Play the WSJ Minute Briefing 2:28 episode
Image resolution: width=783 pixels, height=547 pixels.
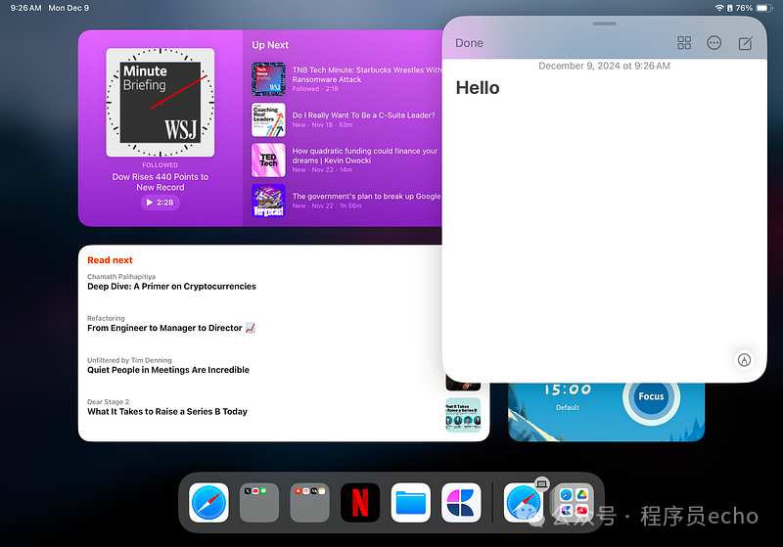[160, 203]
